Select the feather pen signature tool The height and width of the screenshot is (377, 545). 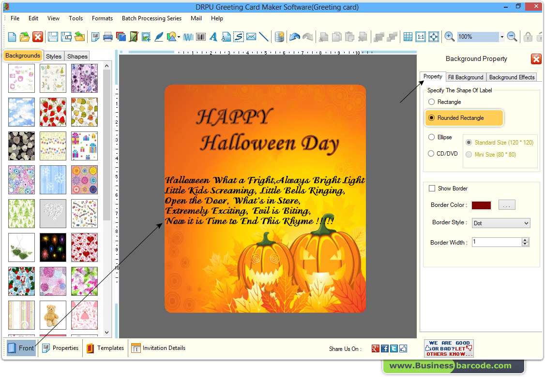(159, 37)
